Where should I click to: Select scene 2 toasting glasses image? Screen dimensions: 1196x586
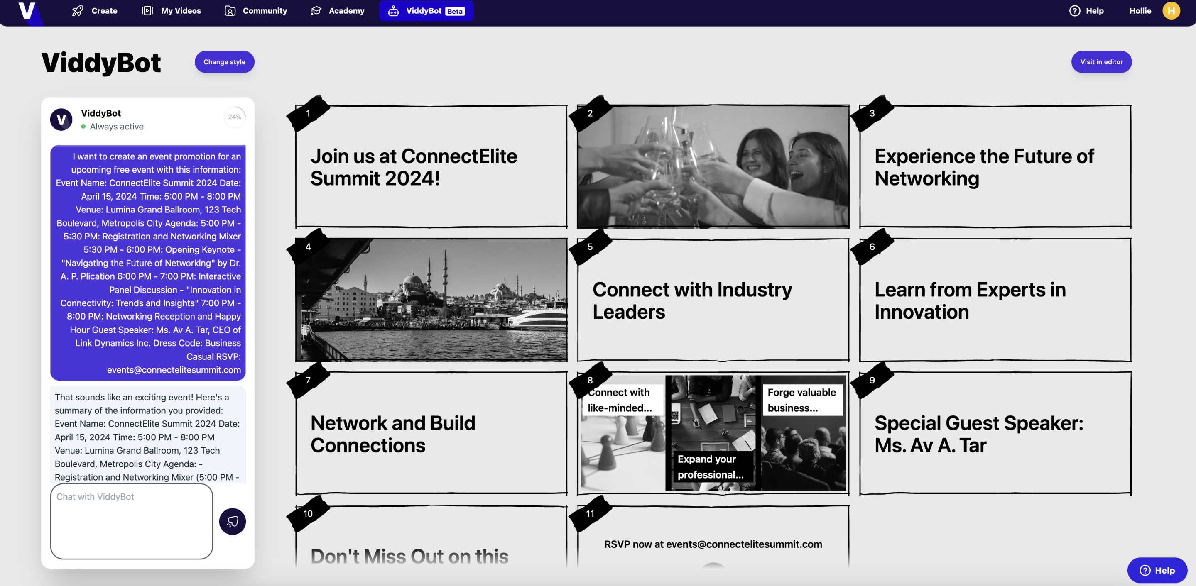pyautogui.click(x=713, y=166)
